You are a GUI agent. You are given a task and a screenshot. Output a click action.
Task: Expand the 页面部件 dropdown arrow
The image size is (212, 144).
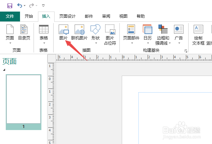132,43
